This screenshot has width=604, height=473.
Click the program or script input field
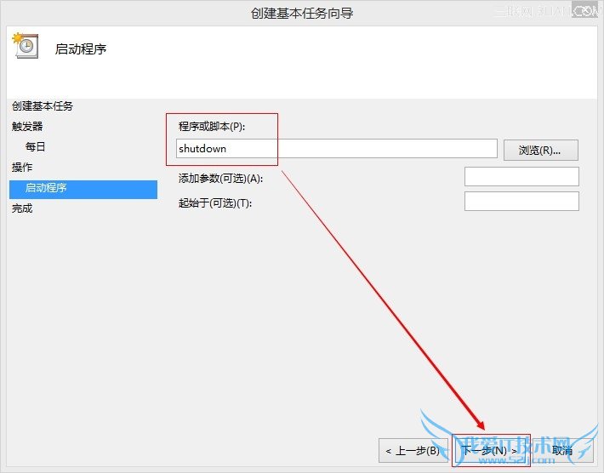pyautogui.click(x=337, y=149)
